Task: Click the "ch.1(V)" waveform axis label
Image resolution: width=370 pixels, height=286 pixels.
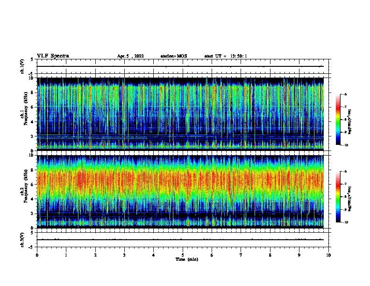Action: click(x=22, y=66)
